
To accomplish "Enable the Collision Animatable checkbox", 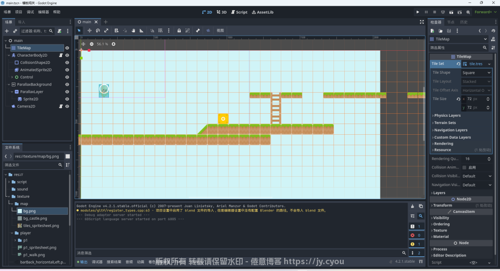I will tap(464, 167).
